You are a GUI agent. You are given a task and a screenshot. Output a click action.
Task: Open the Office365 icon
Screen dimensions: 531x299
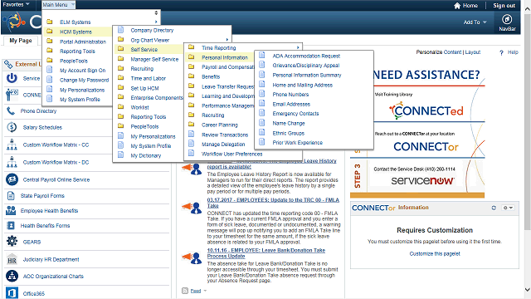click(x=12, y=293)
